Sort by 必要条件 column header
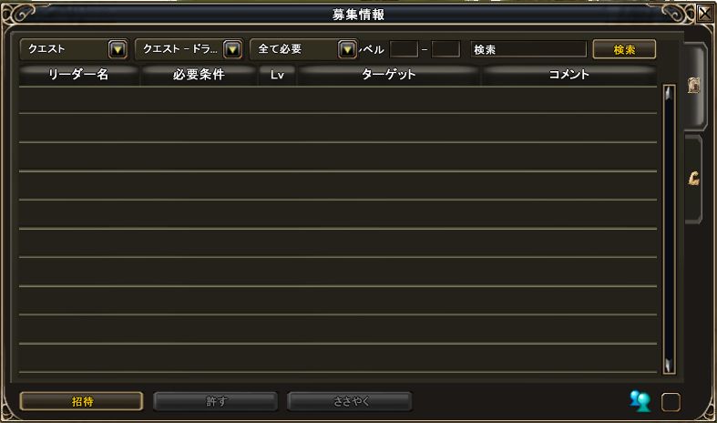The height and width of the screenshot is (423, 717). [x=199, y=75]
